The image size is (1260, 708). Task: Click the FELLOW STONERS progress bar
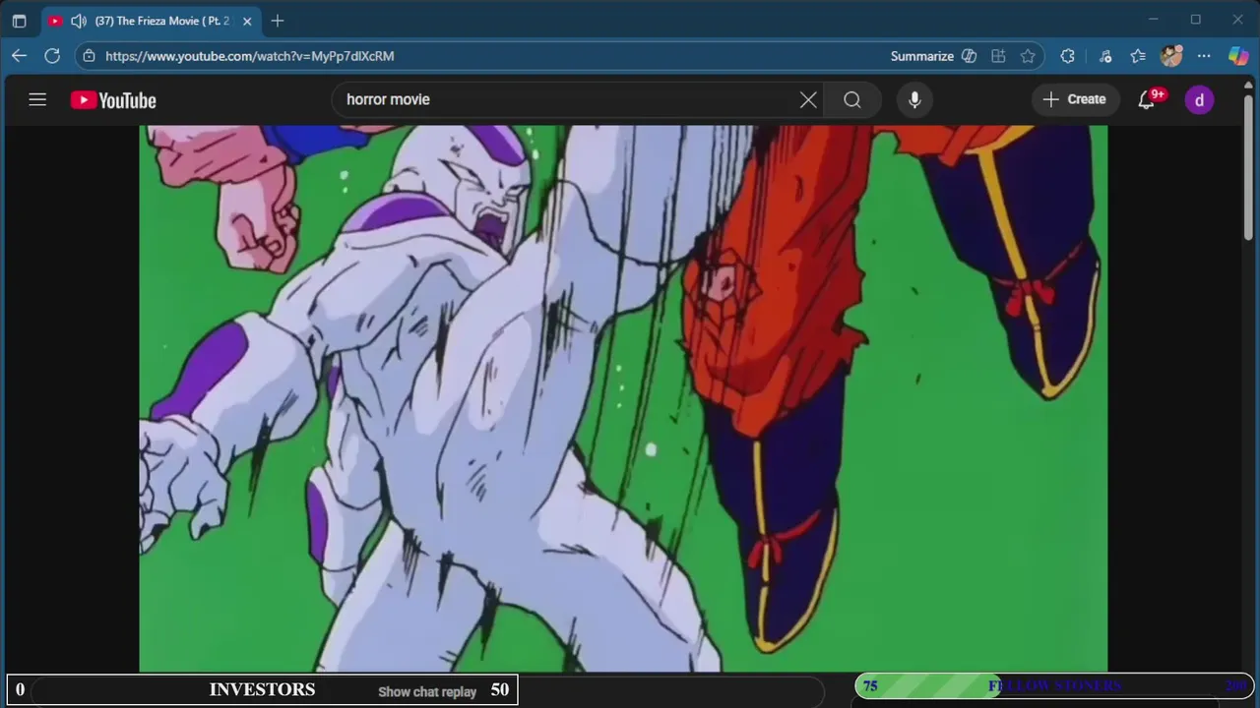tap(1054, 686)
